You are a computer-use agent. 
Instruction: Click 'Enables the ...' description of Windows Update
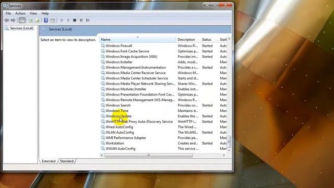pos(188,116)
